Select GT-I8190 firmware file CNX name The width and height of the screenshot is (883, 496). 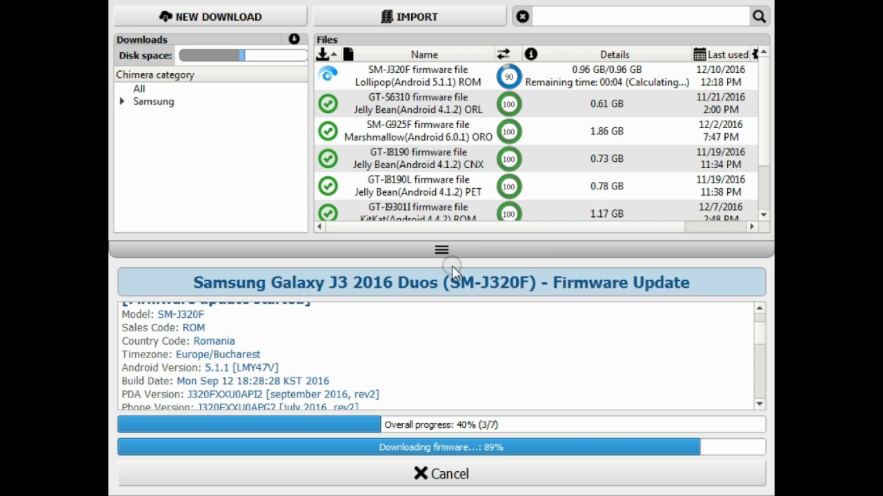(418, 158)
